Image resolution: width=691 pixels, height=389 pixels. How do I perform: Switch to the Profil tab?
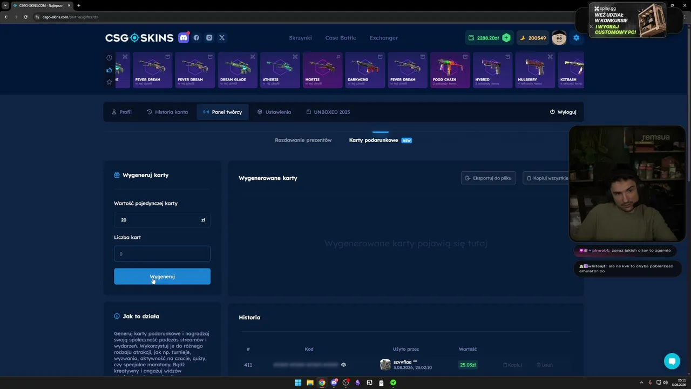(121, 112)
